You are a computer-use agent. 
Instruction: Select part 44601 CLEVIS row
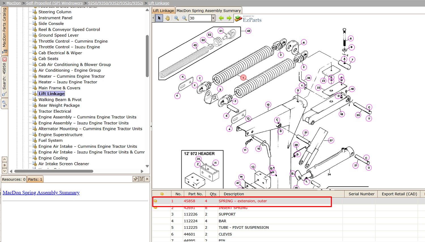tap(288, 234)
